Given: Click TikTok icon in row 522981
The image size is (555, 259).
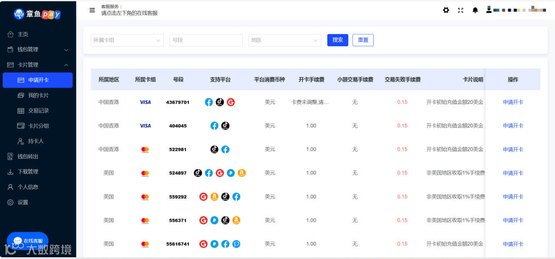Looking at the screenshot, I should tap(214, 149).
